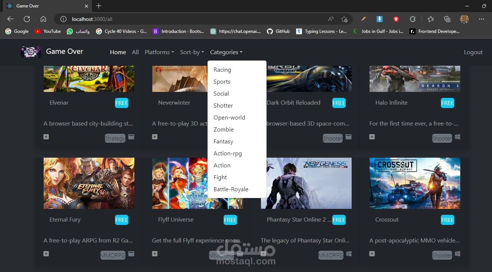Click the Windows platform icon on Halo Infinite card
The image size is (492, 272).
457,137
